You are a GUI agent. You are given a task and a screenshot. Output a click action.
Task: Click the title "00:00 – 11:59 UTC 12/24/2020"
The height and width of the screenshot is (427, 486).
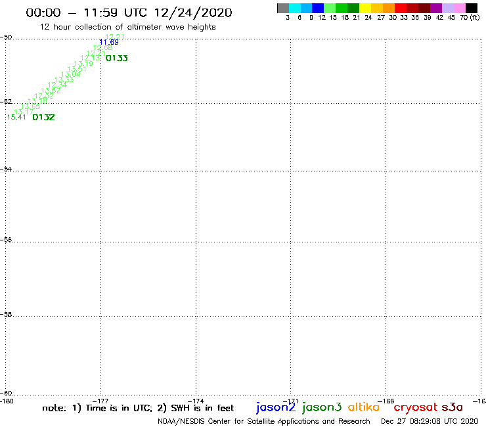pos(129,12)
